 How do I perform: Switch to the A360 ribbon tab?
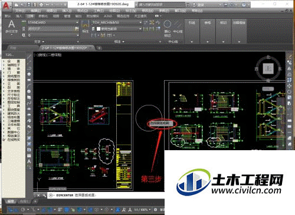pyautogui.click(x=108, y=16)
